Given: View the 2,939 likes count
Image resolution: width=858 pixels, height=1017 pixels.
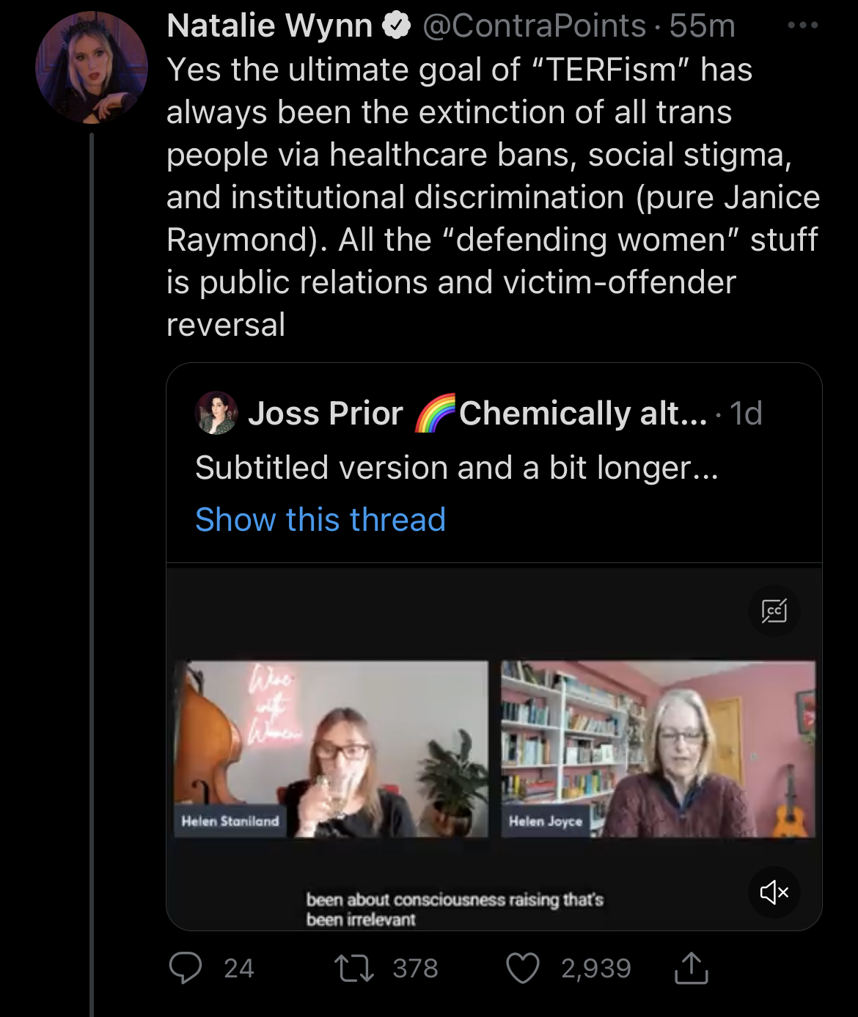Looking at the screenshot, I should (x=595, y=969).
